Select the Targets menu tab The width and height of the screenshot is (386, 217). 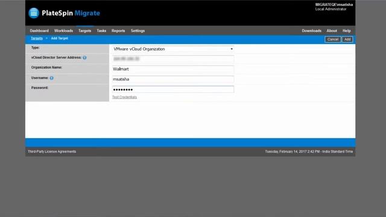pos(84,31)
